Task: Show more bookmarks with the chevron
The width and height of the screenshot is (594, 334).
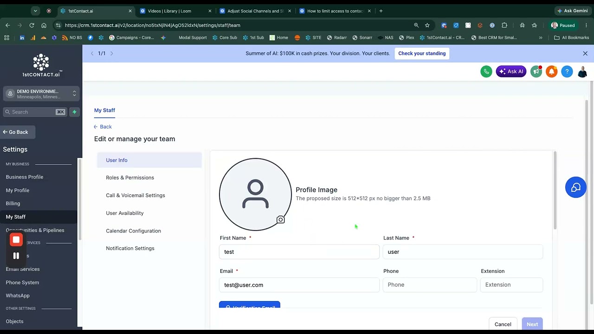Action: (540, 38)
